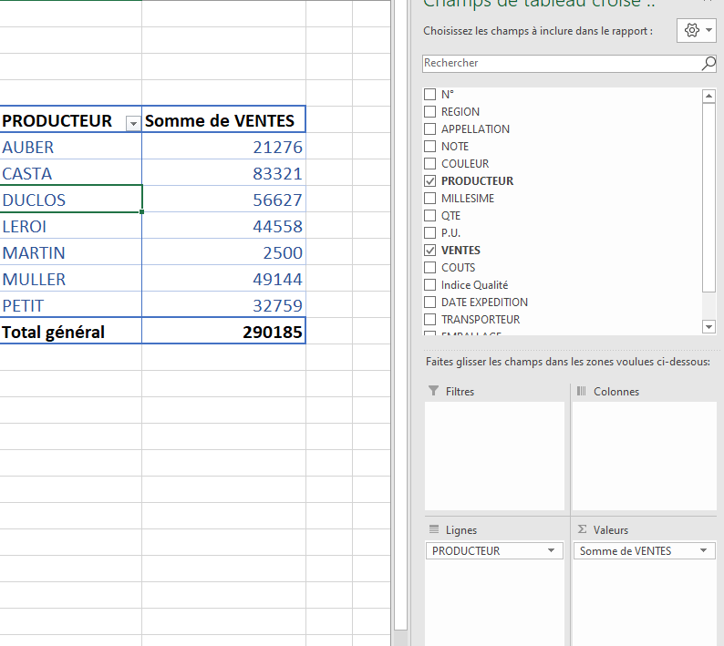Select the DUCLOS row cell
This screenshot has width=724, height=646.
[71, 200]
